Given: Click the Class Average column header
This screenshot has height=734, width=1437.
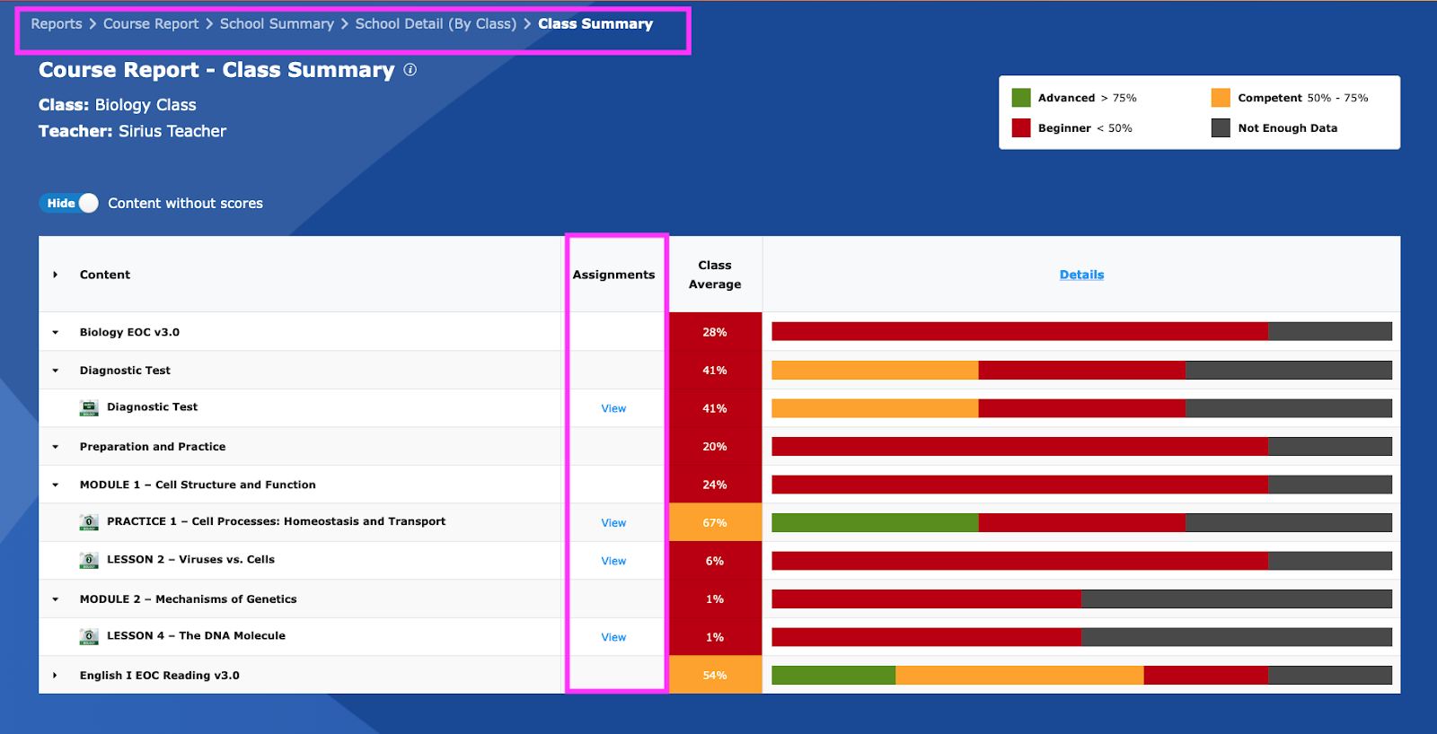Looking at the screenshot, I should [x=715, y=275].
